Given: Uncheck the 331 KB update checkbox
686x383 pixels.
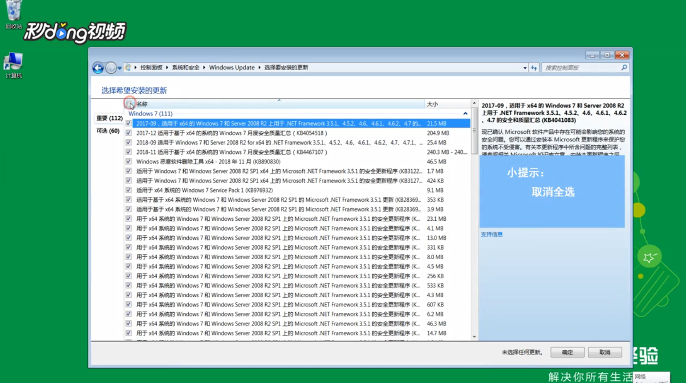Looking at the screenshot, I should (129, 247).
